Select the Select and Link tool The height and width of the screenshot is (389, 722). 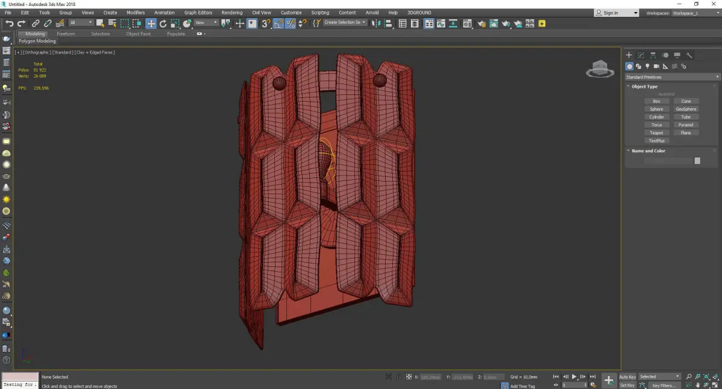pyautogui.click(x=36, y=23)
